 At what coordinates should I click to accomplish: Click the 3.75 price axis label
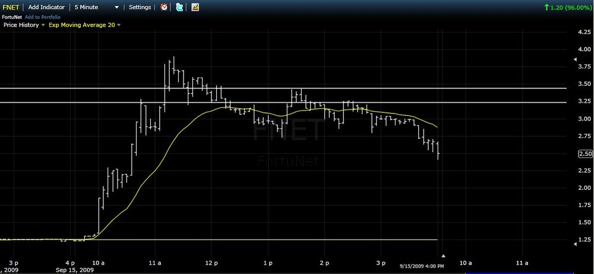click(x=585, y=67)
